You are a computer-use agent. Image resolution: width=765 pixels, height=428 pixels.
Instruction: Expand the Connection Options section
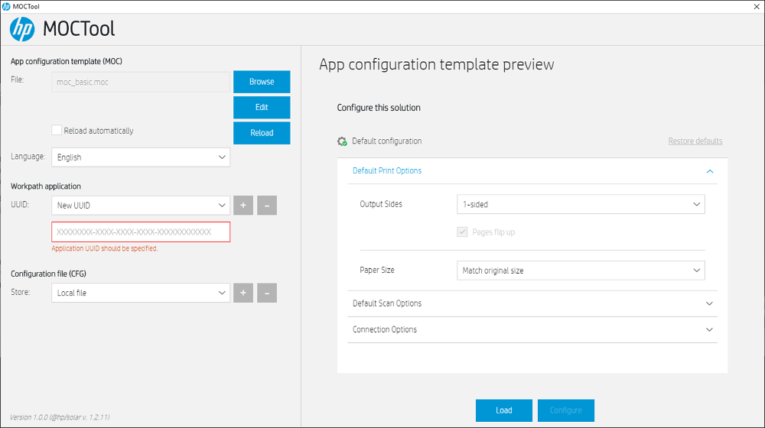pyautogui.click(x=532, y=329)
